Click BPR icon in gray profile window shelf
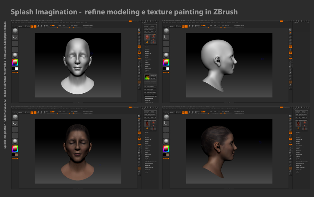 pyautogui.click(x=290, y=30)
